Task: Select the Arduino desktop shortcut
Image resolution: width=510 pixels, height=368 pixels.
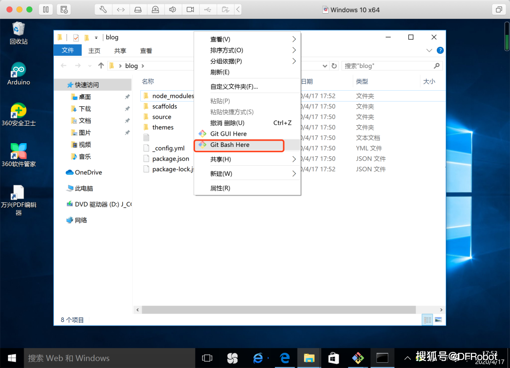Action: pos(18,74)
